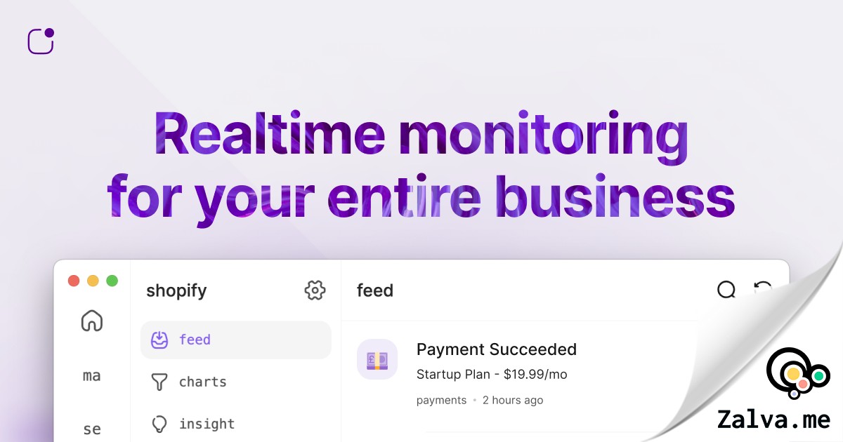
Task: Click the search magnifier icon
Action: pyautogui.click(x=726, y=290)
